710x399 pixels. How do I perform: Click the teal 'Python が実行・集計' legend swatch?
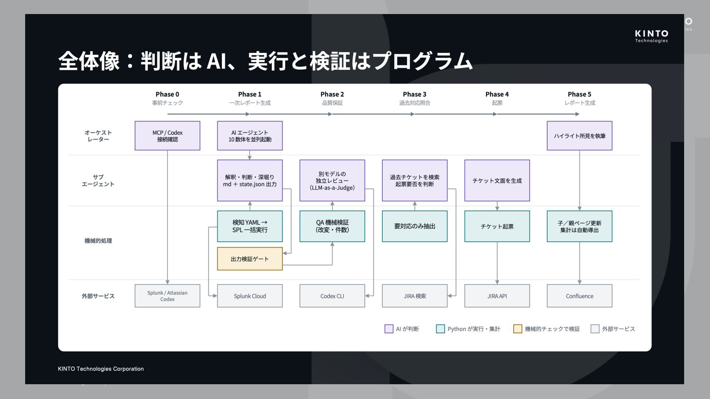point(440,329)
